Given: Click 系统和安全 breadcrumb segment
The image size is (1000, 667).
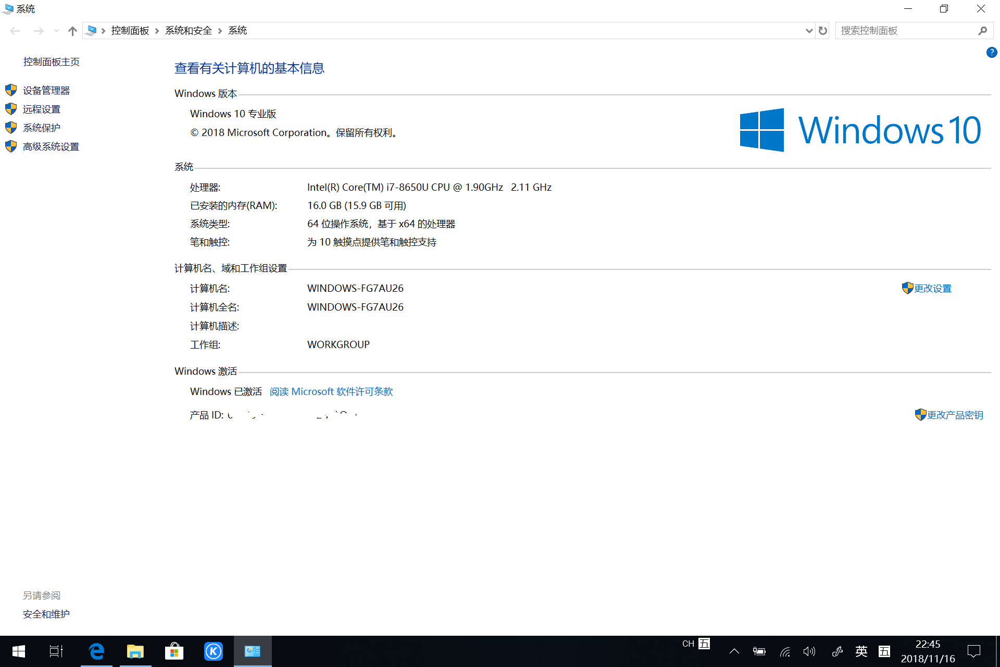Looking at the screenshot, I should pos(189,31).
